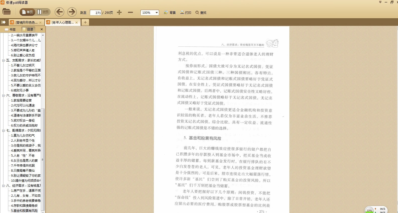Close the 老年人心理需 document tab
The image size is (398, 213).
pos(77,23)
